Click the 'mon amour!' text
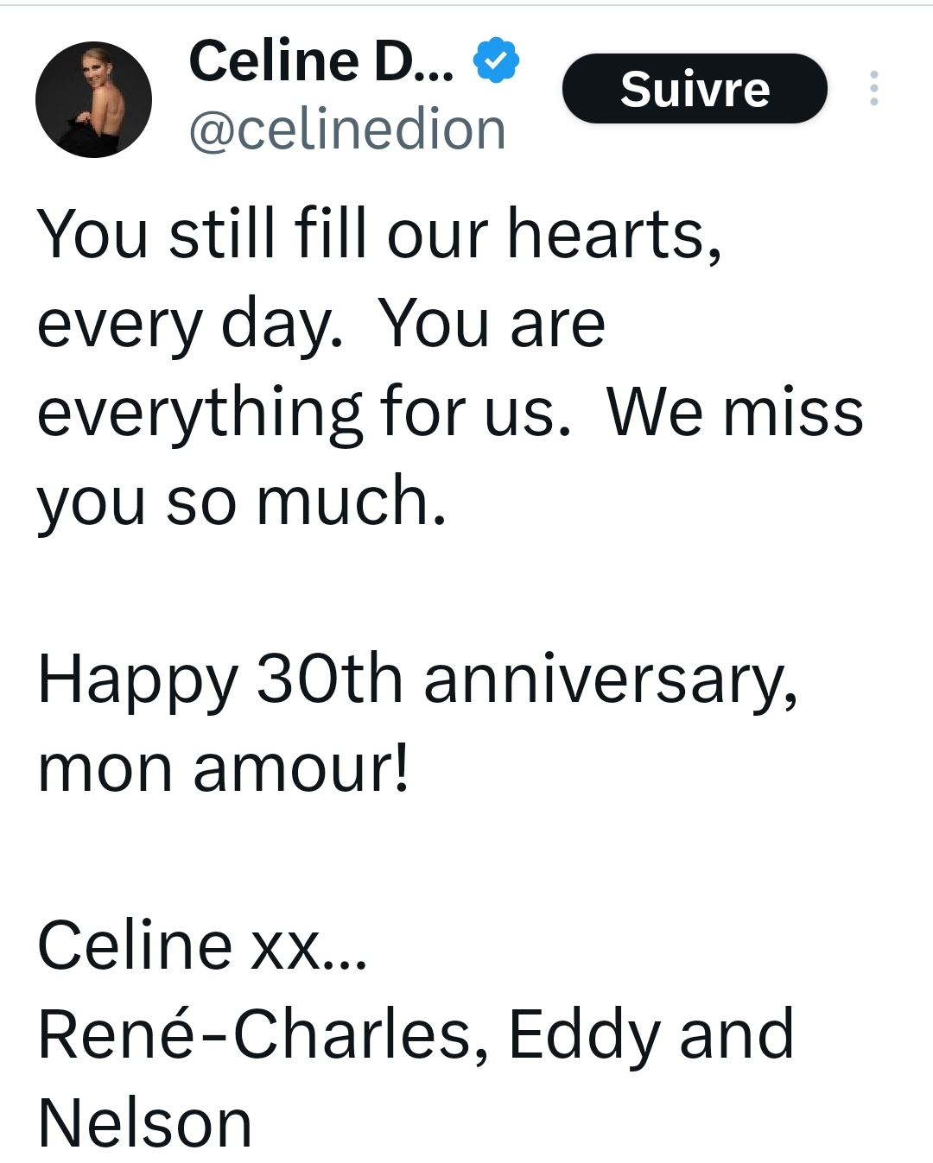933x1163 pixels. pos(223,768)
